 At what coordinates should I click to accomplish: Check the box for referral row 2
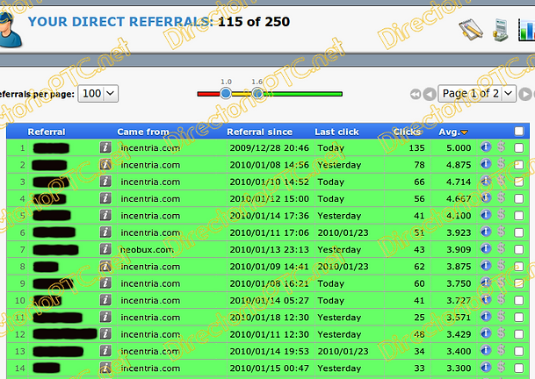[x=519, y=165]
